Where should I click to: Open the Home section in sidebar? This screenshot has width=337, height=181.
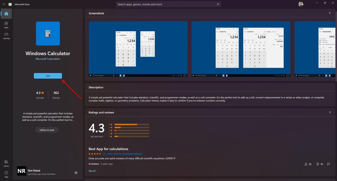click(x=6, y=14)
